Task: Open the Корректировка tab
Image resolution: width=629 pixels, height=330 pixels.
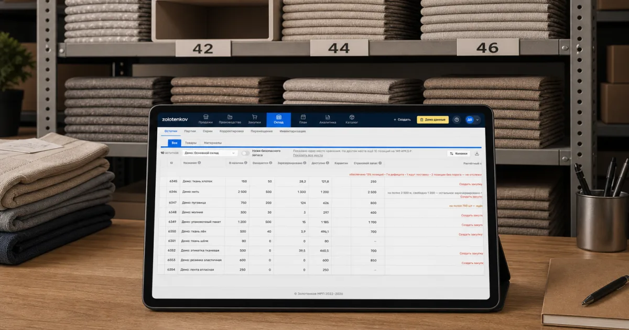Action: pyautogui.click(x=231, y=131)
